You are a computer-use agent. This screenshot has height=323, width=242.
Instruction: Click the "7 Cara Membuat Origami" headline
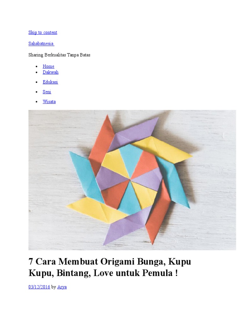pyautogui.click(x=110, y=267)
